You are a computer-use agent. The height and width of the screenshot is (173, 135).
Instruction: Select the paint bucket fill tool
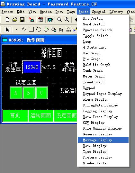pos(54,30)
